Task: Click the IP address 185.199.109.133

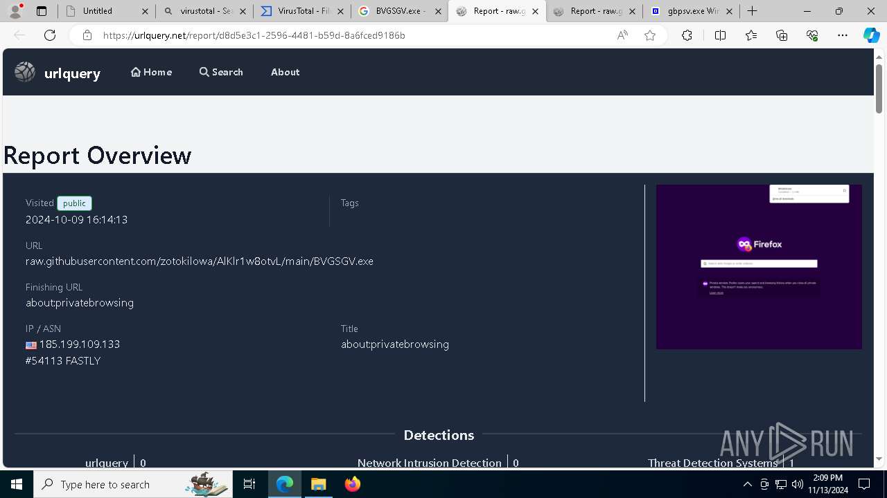Action: pos(79,344)
